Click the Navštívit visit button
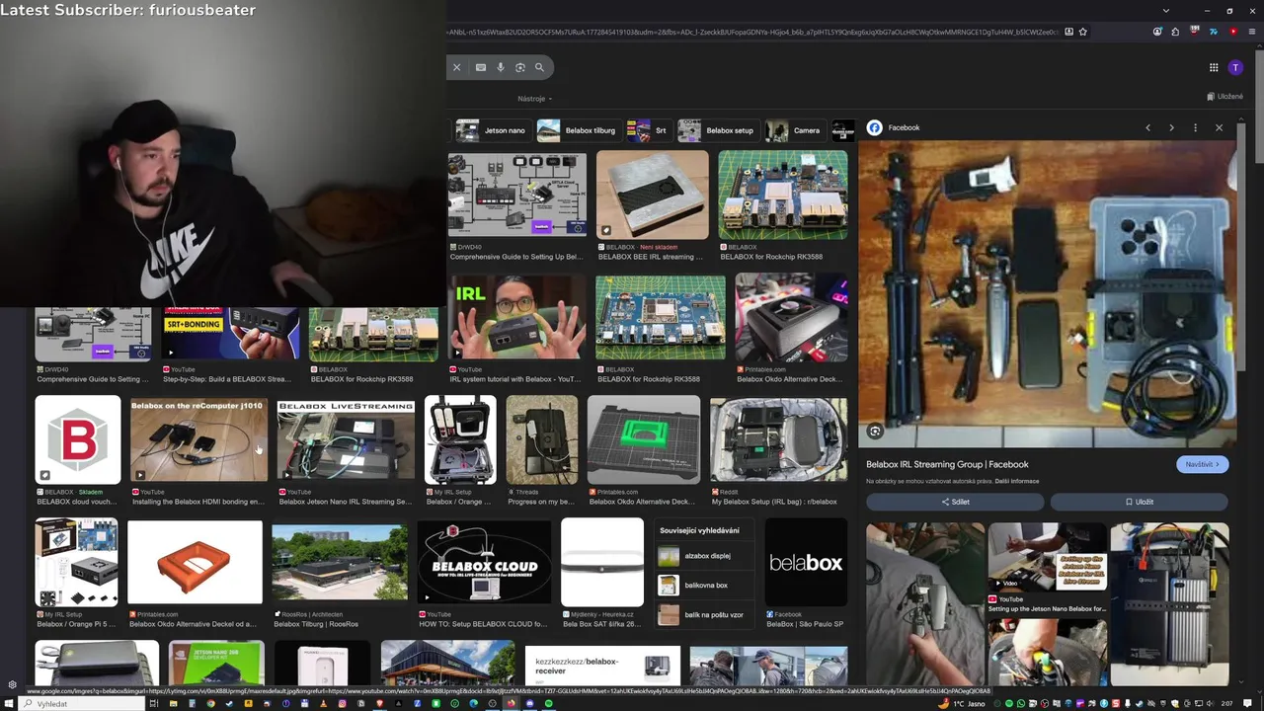 click(x=1202, y=464)
